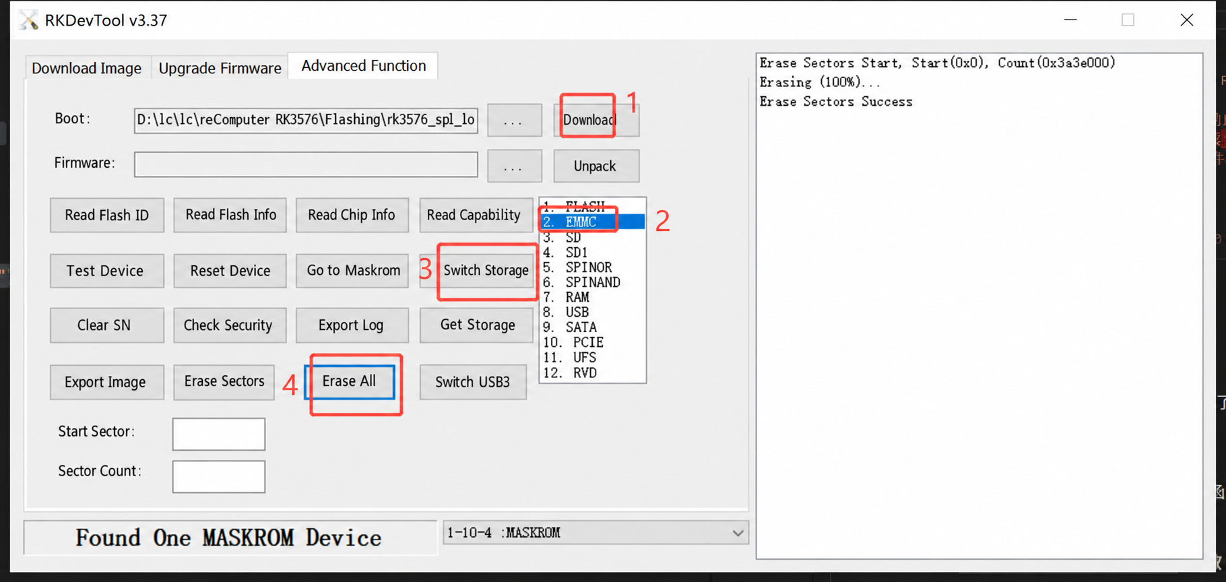Click Go to Maskrom
This screenshot has width=1226, height=582.
[x=352, y=271]
